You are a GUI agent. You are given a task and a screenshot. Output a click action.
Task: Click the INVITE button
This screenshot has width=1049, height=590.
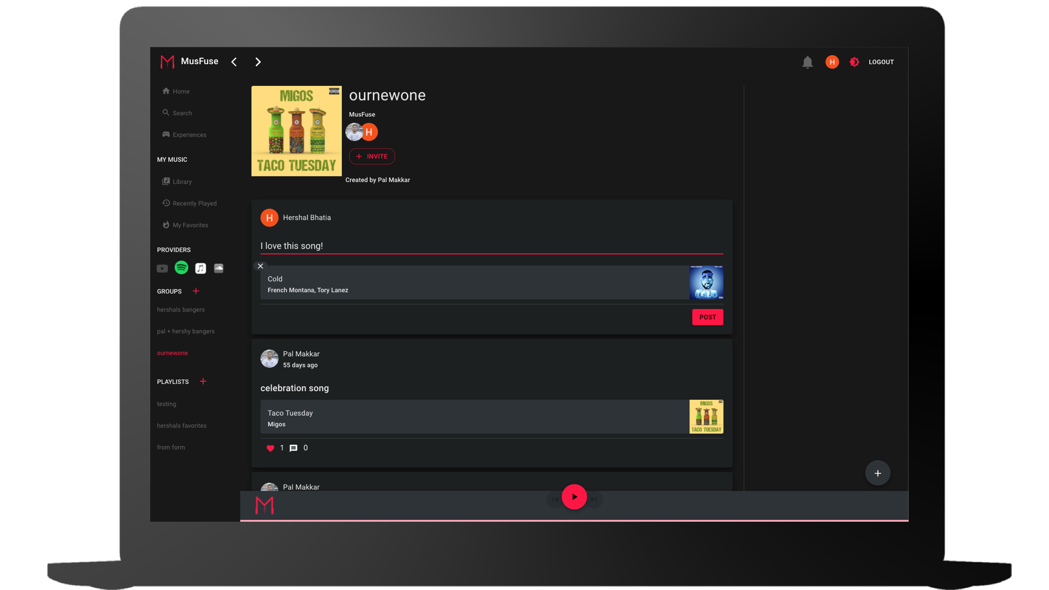[x=372, y=156]
